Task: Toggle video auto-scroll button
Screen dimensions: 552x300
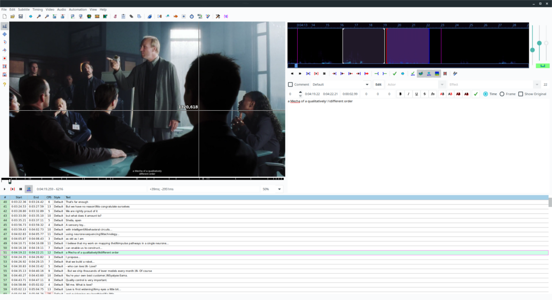Action: pyautogui.click(x=29, y=189)
